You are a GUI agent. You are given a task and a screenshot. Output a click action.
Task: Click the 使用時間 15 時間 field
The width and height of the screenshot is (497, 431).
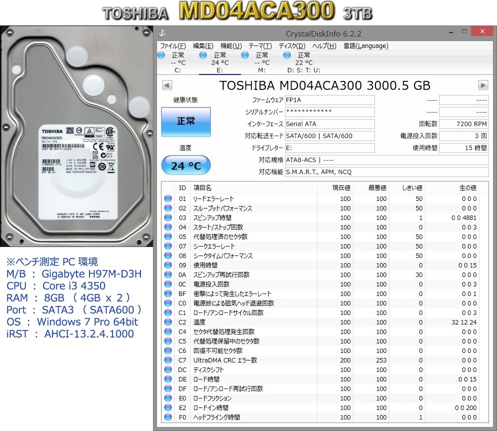463,148
